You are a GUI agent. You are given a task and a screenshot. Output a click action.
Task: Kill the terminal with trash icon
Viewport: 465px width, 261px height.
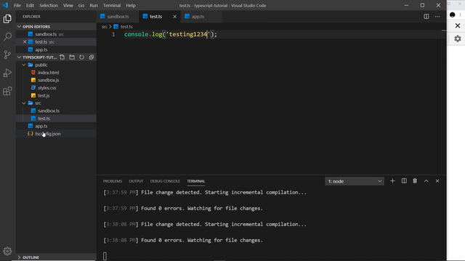(x=415, y=181)
